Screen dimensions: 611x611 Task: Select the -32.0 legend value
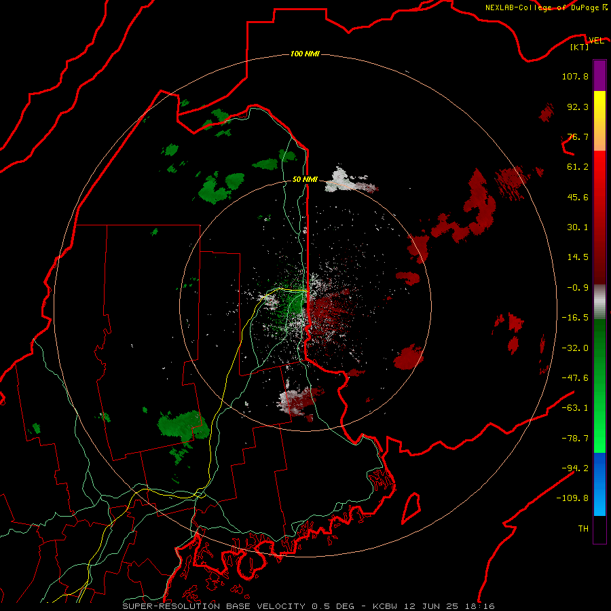point(575,348)
